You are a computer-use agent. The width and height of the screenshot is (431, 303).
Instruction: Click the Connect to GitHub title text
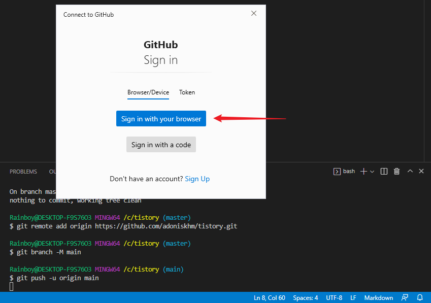(x=88, y=15)
